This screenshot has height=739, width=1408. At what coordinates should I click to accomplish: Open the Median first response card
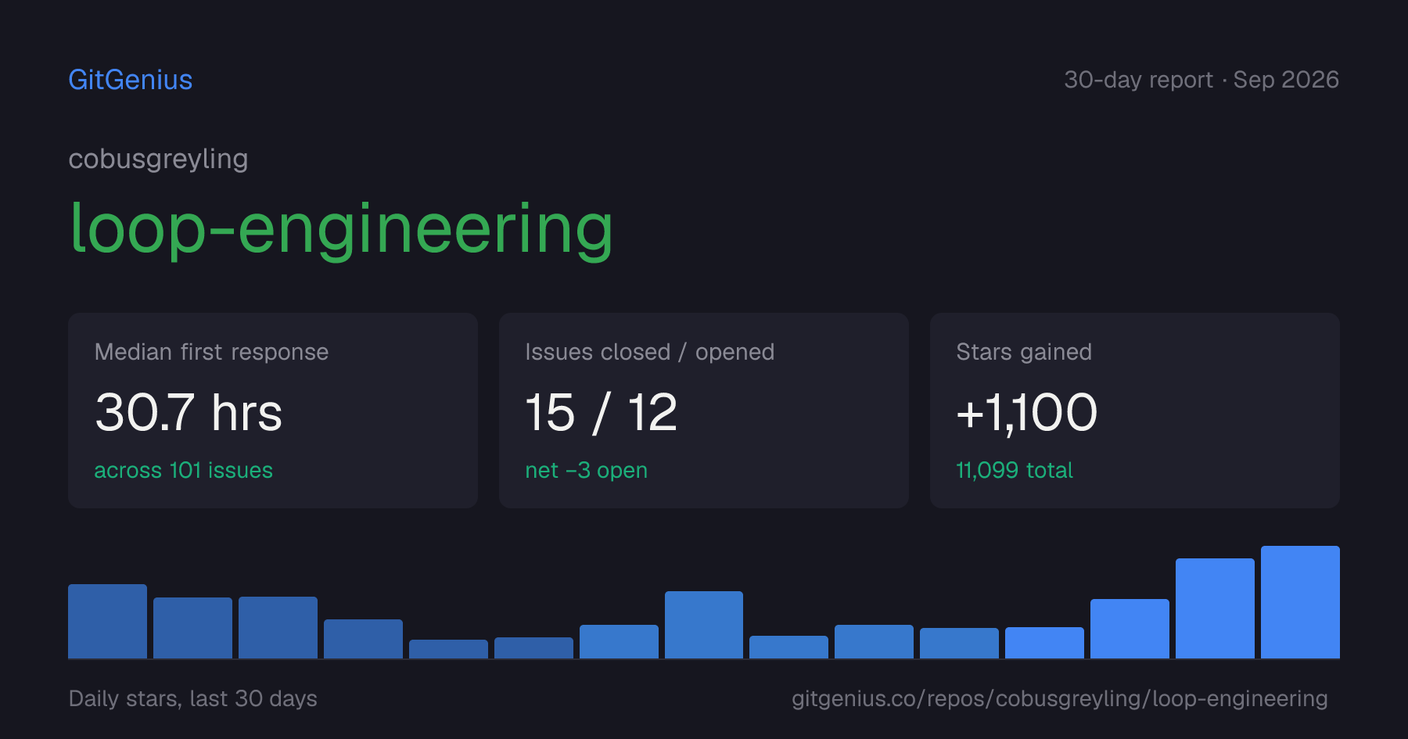coord(273,411)
